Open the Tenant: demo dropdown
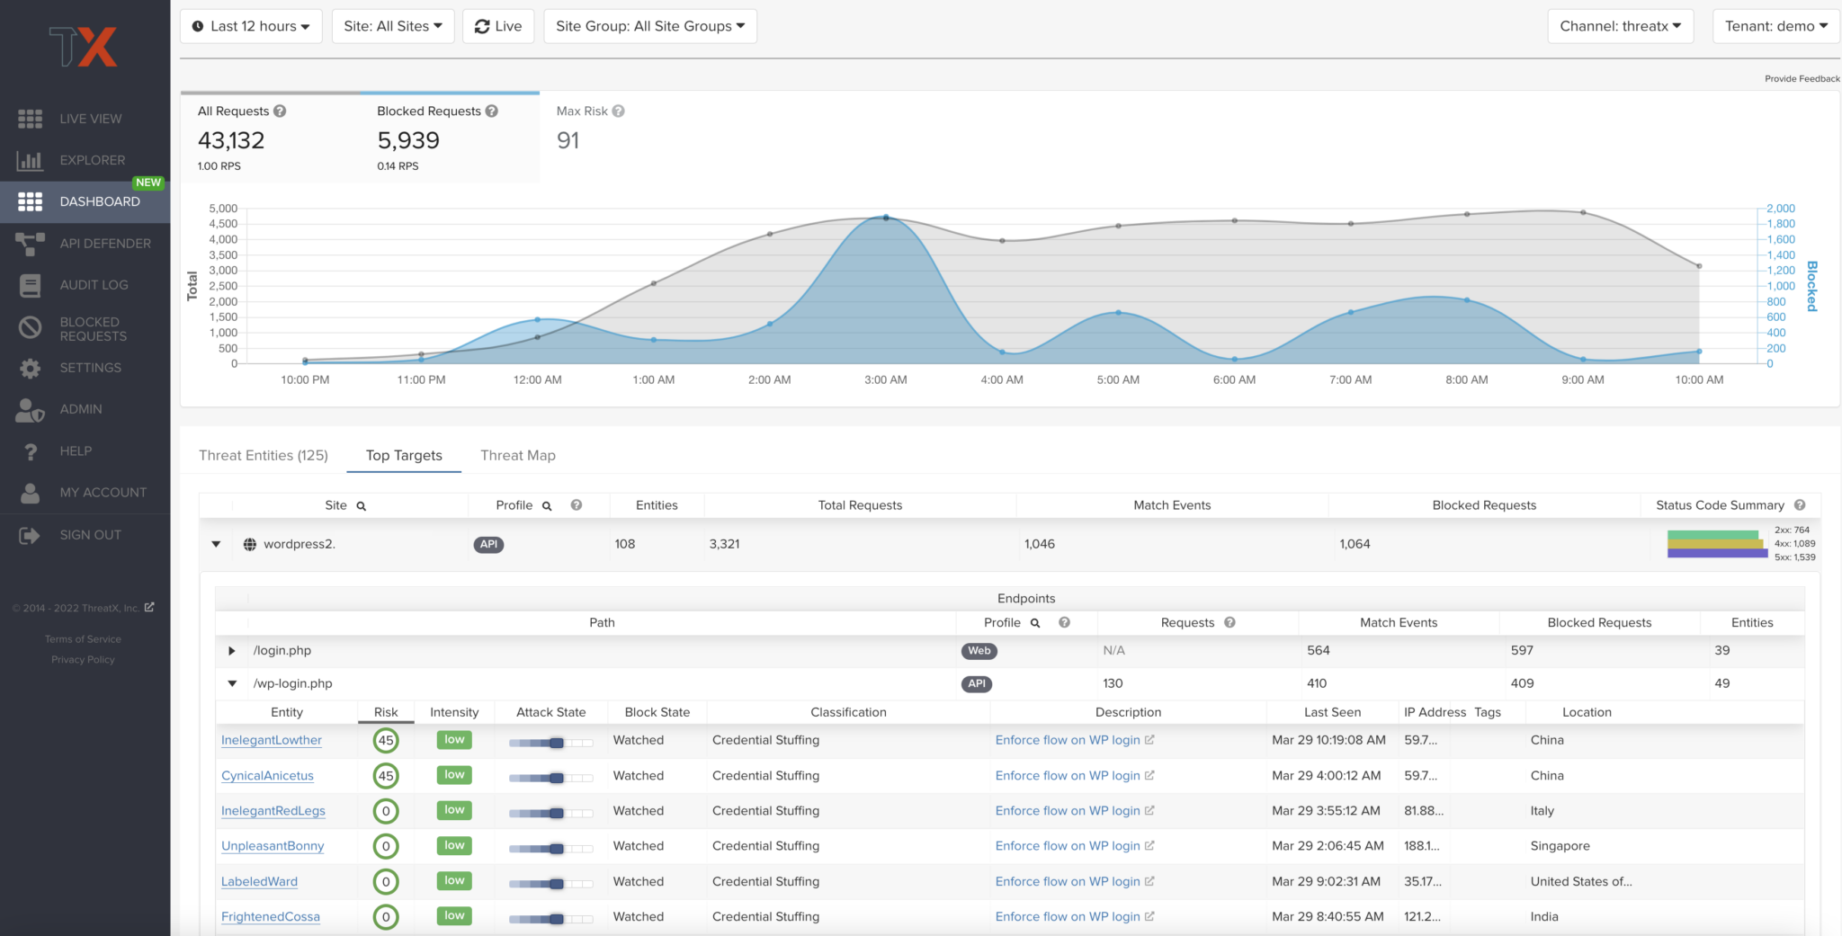The image size is (1842, 936). pyautogui.click(x=1775, y=26)
